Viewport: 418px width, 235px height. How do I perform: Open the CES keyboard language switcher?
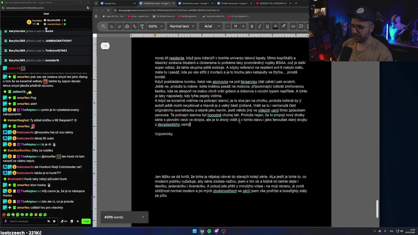click(x=391, y=231)
